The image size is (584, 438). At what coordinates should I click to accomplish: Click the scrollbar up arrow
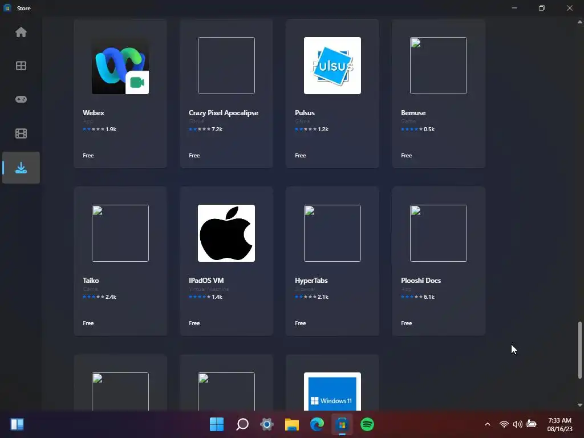(x=579, y=22)
